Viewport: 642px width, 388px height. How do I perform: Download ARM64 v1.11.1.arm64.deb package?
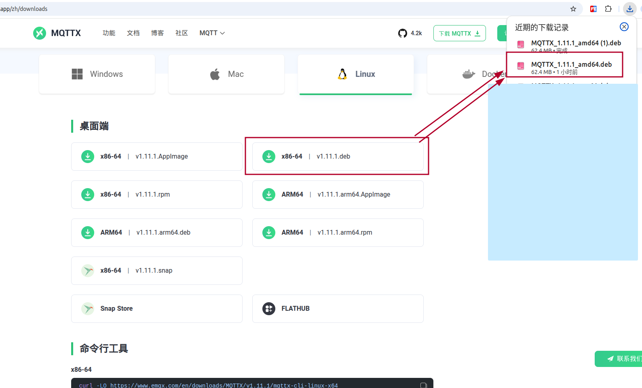point(157,233)
